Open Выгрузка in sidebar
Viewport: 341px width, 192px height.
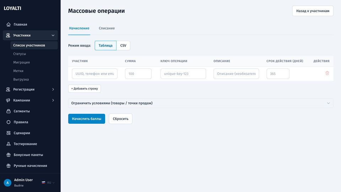tap(21, 79)
